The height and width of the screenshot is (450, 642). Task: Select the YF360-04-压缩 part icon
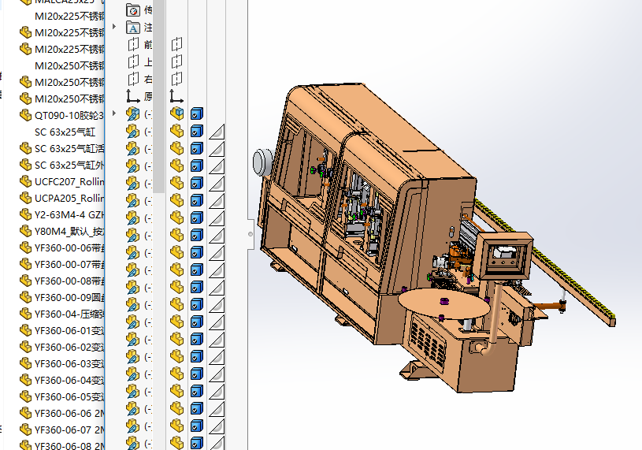(x=25, y=314)
